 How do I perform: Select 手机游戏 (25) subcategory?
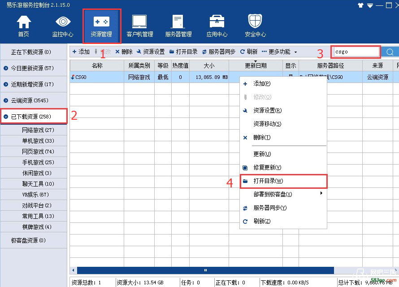pos(34,162)
